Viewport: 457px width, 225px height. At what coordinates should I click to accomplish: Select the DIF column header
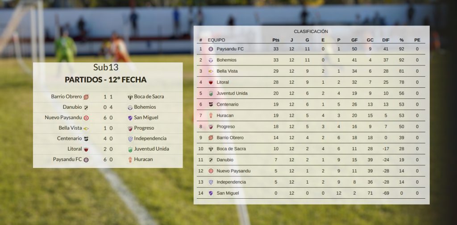pos(386,40)
